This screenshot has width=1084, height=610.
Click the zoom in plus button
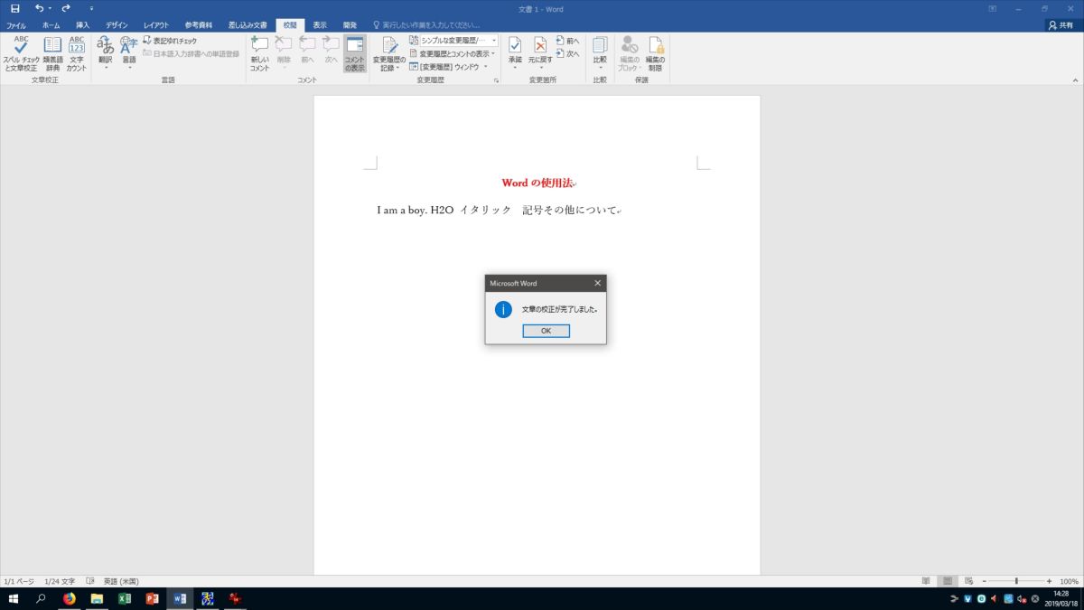[x=1049, y=581]
